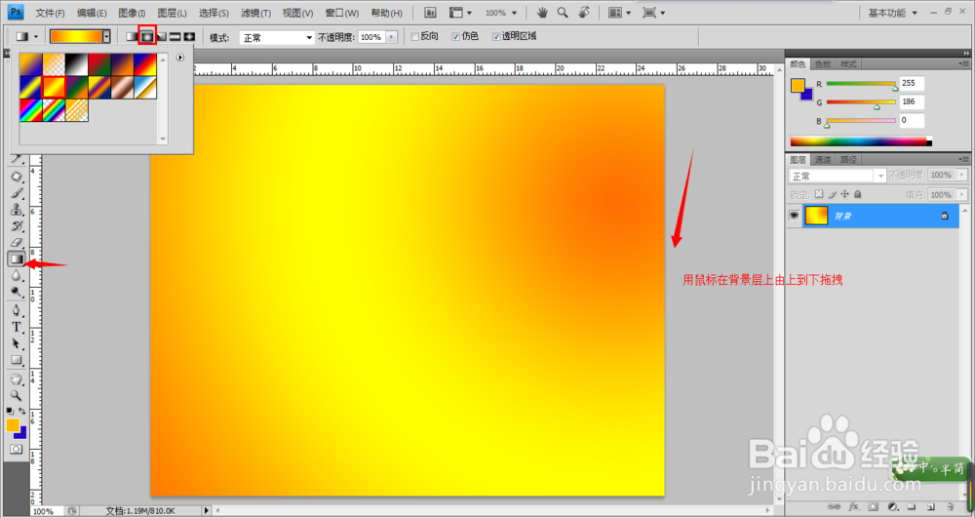Add a layer mask
The image size is (975, 518).
[874, 507]
